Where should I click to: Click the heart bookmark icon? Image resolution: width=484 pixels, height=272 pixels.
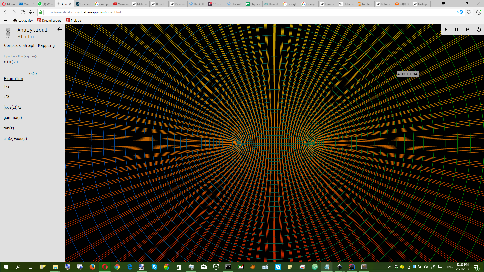point(469,12)
